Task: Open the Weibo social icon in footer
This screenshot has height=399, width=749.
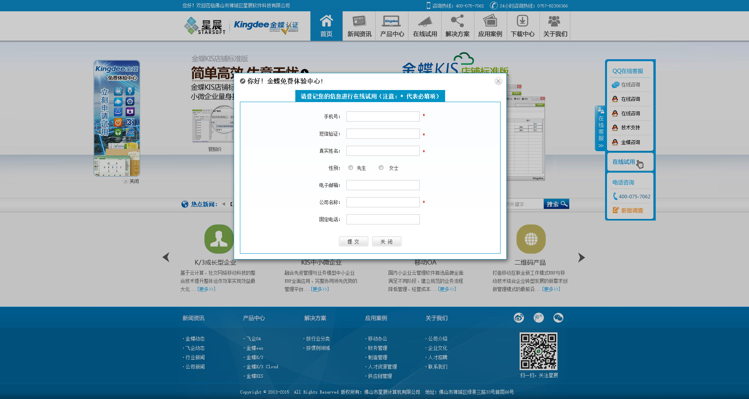Action: coord(518,318)
